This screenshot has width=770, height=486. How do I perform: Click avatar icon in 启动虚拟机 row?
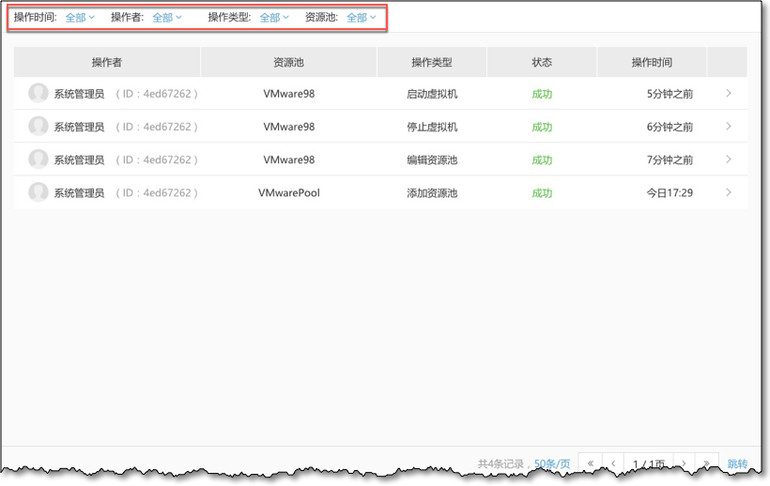(38, 93)
